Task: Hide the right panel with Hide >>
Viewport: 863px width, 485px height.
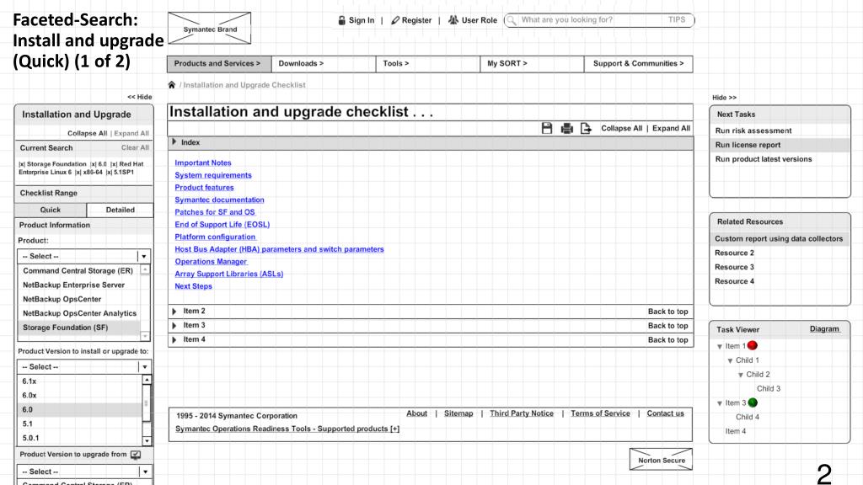Action: click(x=724, y=98)
